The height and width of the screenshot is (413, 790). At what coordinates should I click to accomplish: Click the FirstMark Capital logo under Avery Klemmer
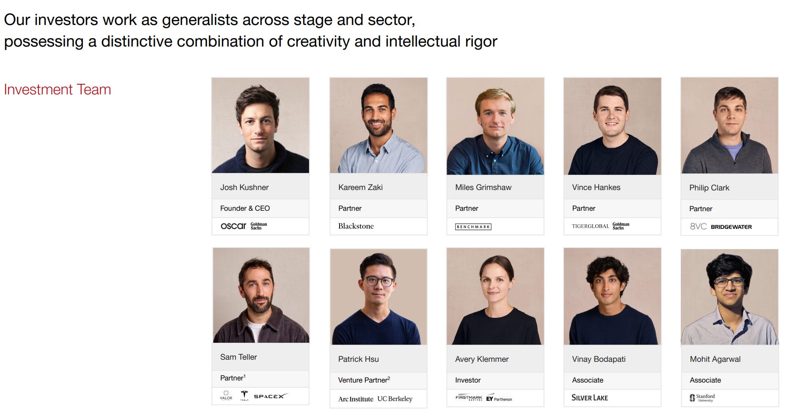[469, 398]
